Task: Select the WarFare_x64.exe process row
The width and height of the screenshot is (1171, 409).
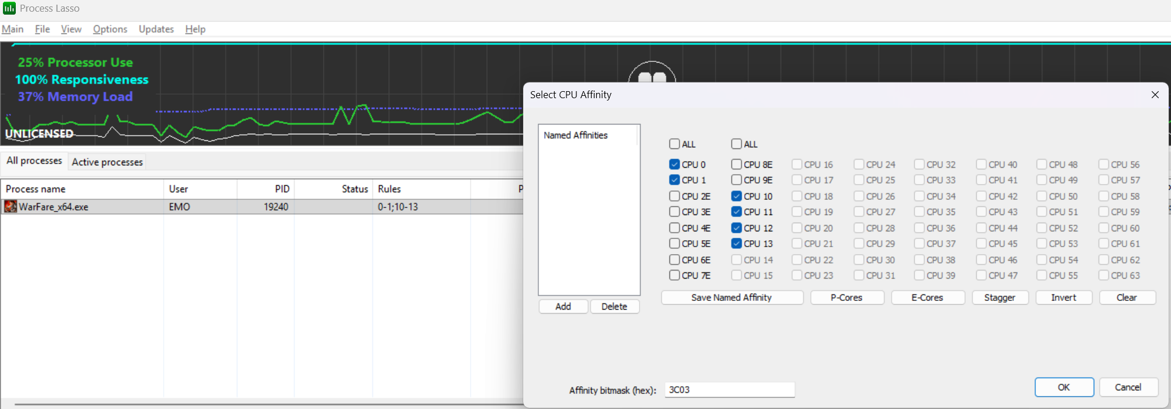Action: (262, 207)
